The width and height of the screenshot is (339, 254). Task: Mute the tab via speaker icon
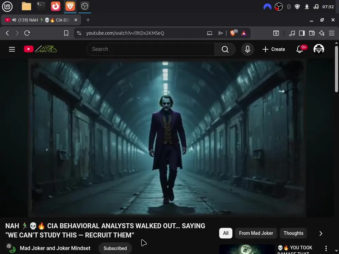click(14, 20)
